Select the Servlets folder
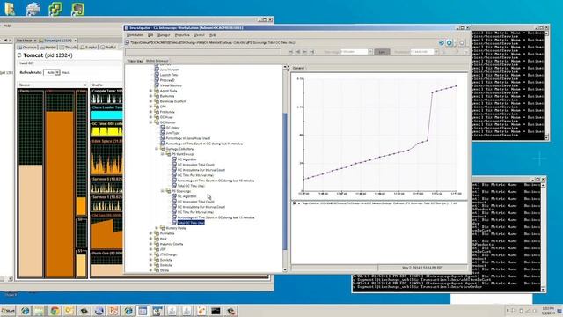The height and width of the screenshot is (317, 563). 166,260
